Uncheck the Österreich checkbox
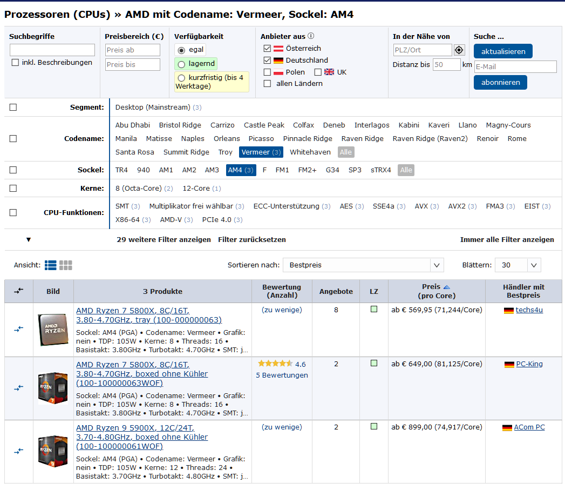 coord(267,48)
